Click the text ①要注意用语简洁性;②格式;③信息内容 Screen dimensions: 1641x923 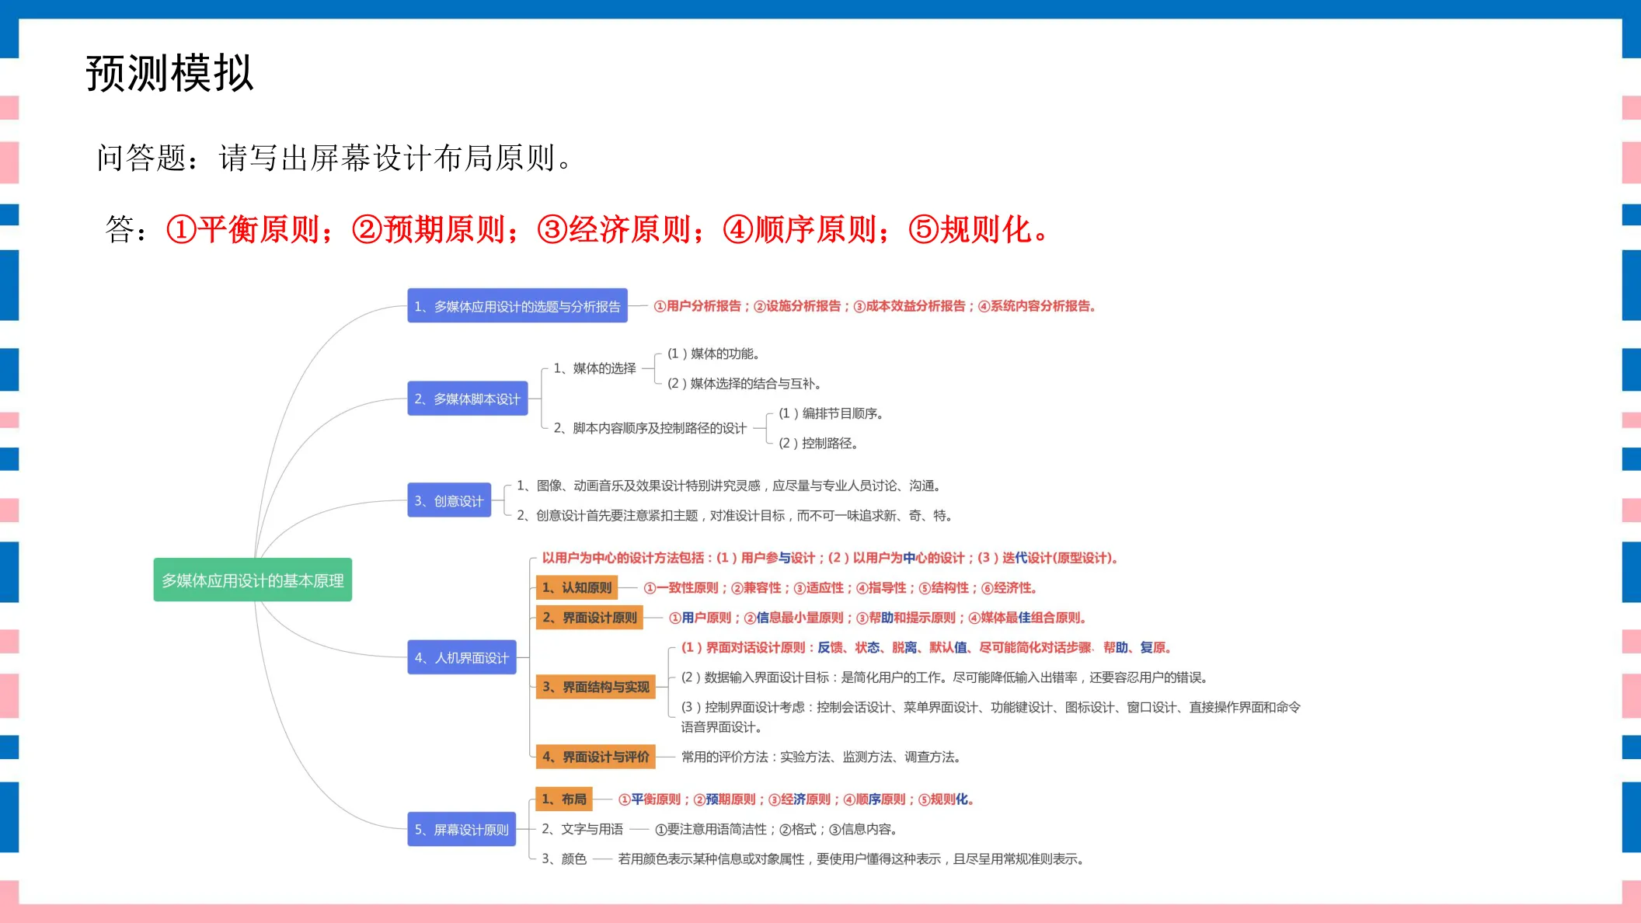(x=777, y=829)
